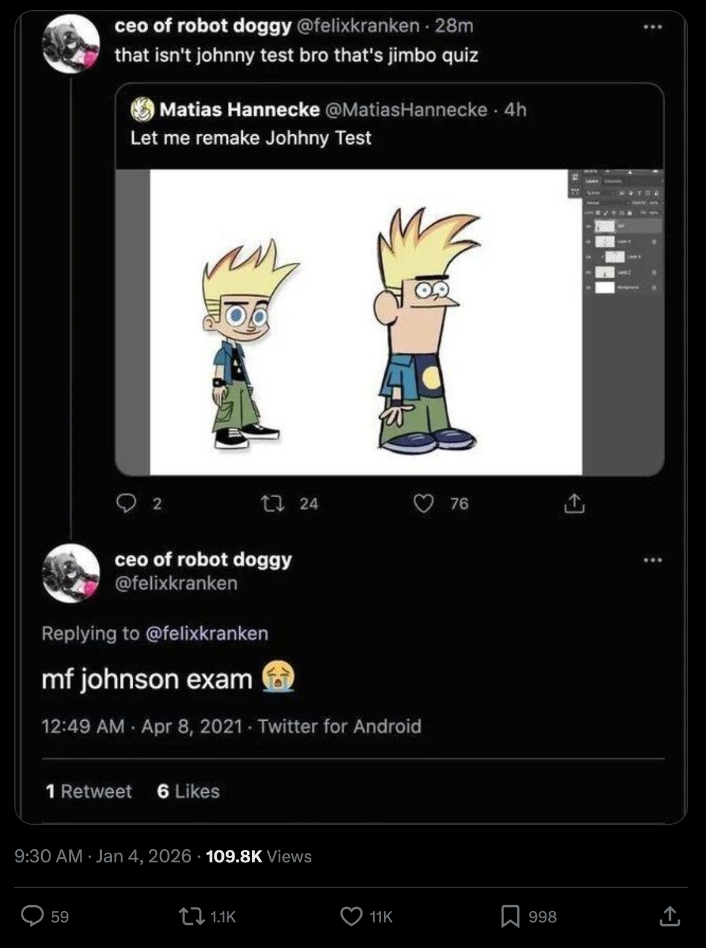Open the Johnny Test remake image
706x948 pixels.
366,322
